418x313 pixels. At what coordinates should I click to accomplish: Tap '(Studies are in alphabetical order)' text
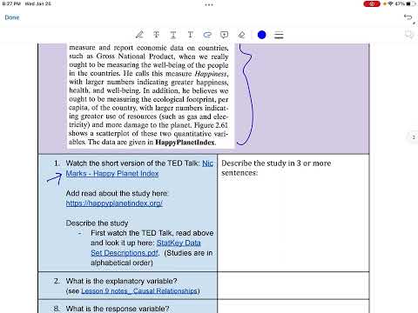pyautogui.click(x=152, y=257)
